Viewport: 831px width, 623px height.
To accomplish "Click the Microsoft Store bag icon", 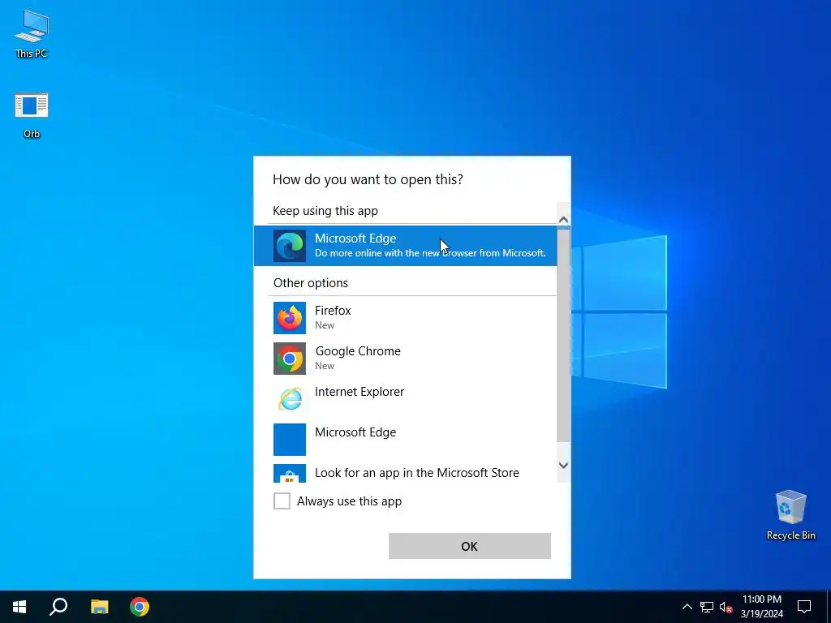I will [x=290, y=474].
